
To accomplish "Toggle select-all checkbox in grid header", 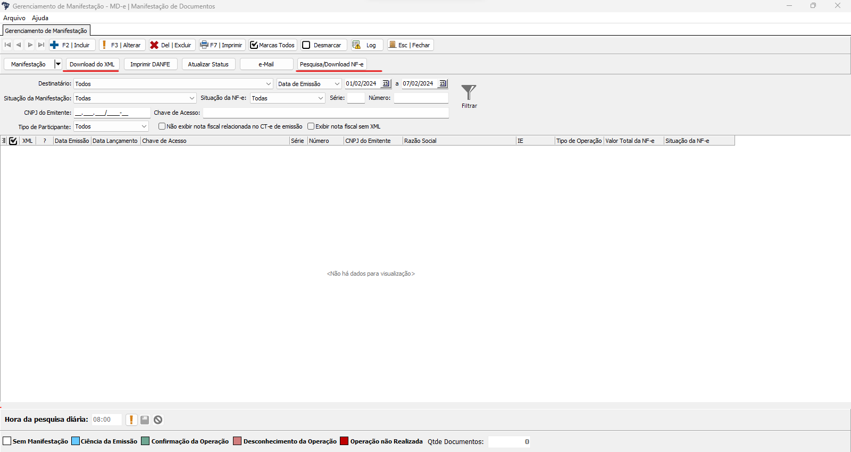I will point(13,141).
